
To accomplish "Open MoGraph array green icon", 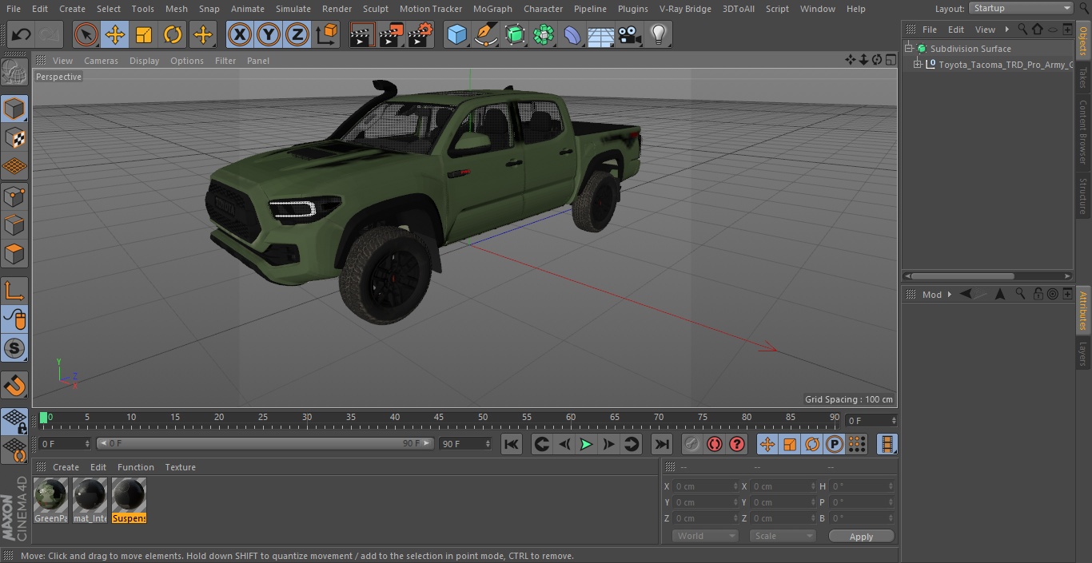I will click(544, 34).
